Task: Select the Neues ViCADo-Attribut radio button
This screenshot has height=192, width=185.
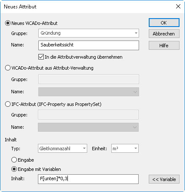Action: [x=8, y=23]
